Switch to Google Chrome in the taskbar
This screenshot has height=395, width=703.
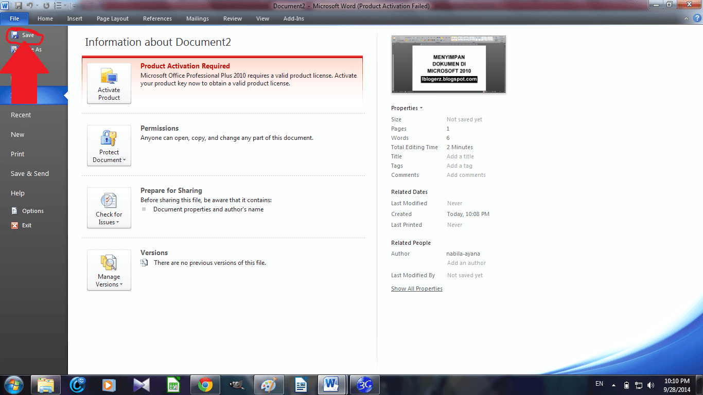[205, 385]
